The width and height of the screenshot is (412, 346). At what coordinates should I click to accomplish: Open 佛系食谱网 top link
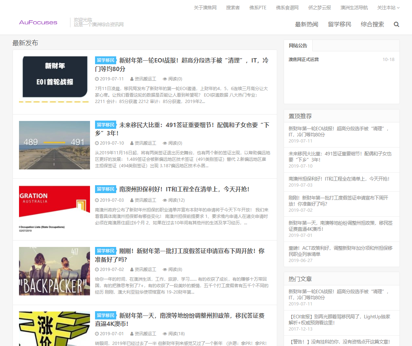[x=287, y=8]
